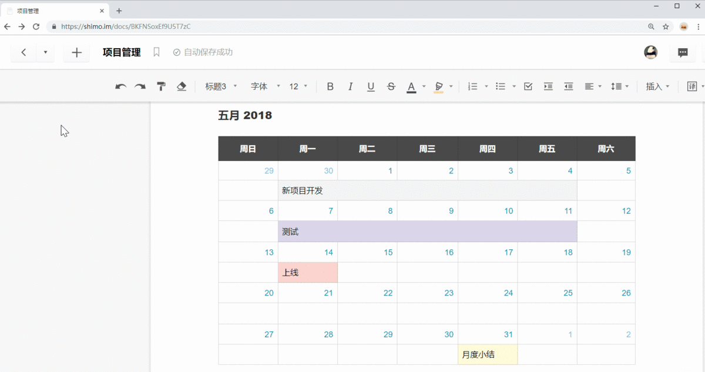Insert a numbered list
Viewport: 705px width, 372px height.
[x=472, y=86]
